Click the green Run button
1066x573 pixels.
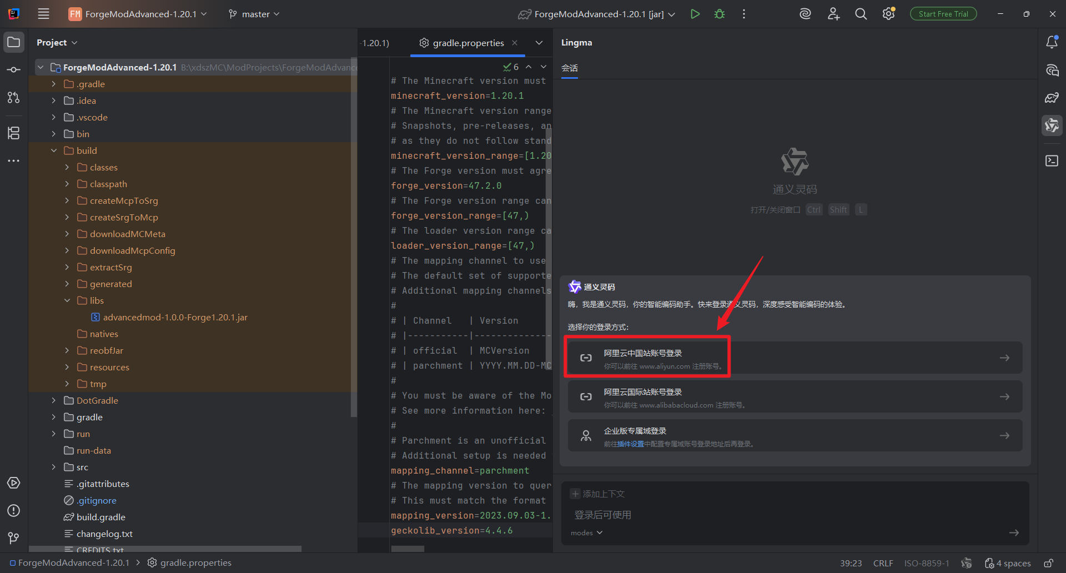(x=695, y=14)
